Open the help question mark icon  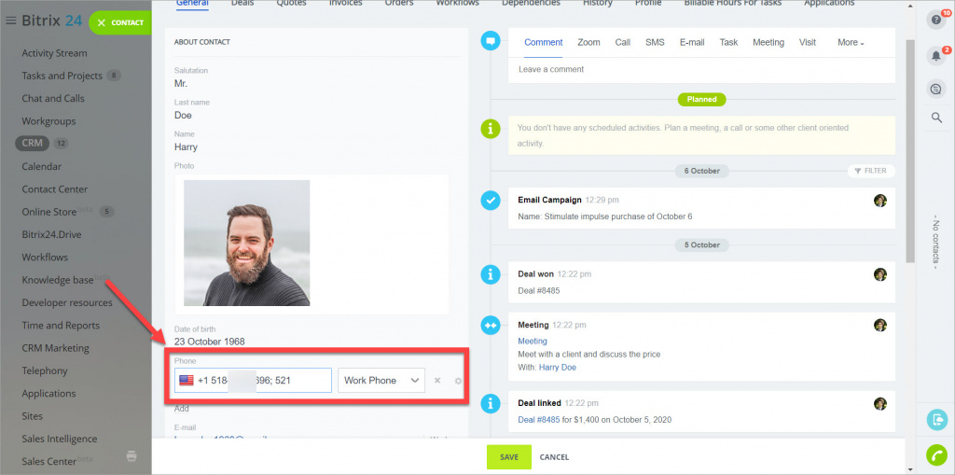click(x=936, y=20)
